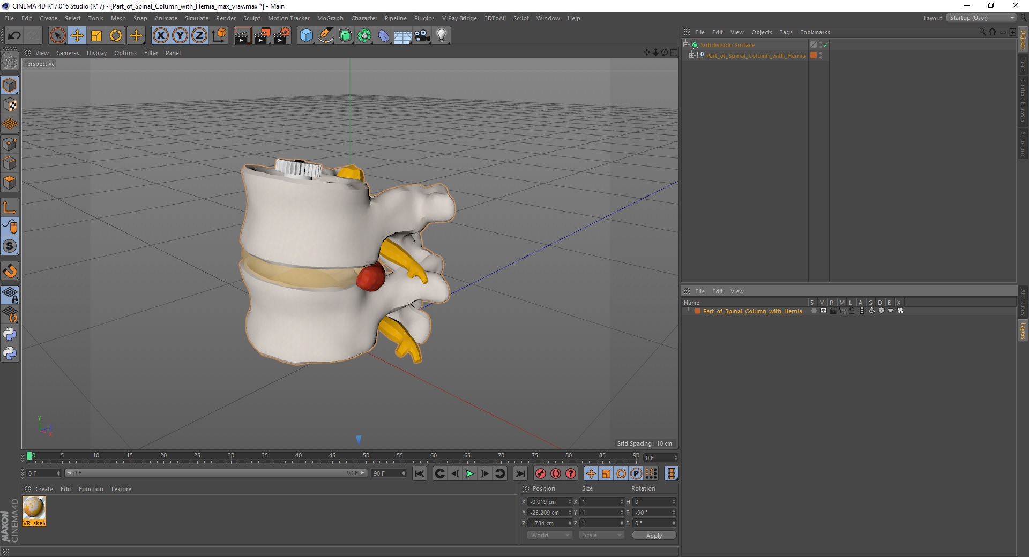Play animation forward
The image size is (1029, 557).
[469, 473]
